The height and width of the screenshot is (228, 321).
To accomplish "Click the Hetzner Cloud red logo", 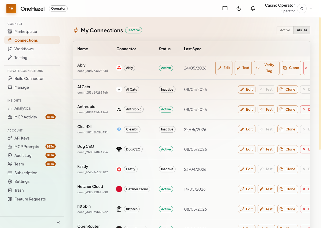I will point(119,189).
